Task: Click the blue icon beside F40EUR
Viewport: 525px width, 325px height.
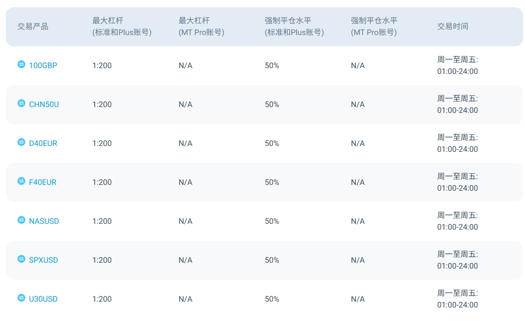Action: (21, 181)
